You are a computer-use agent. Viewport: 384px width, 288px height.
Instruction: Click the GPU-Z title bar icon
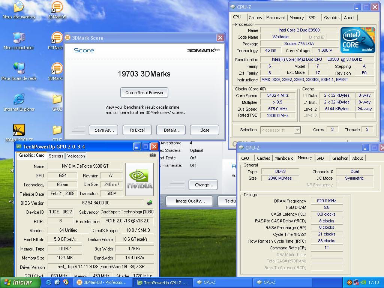click(x=19, y=147)
